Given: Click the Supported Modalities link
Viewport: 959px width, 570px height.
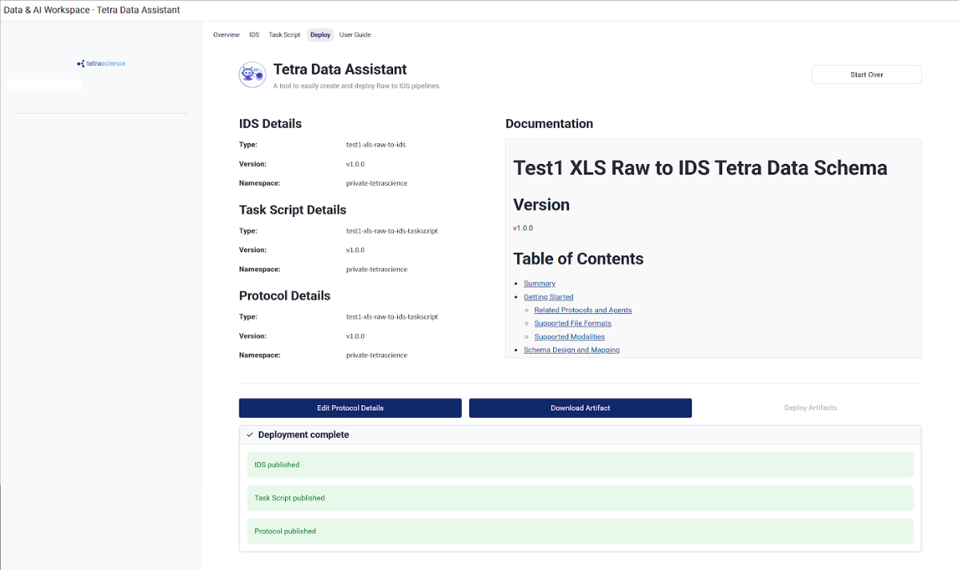Looking at the screenshot, I should click(x=569, y=336).
